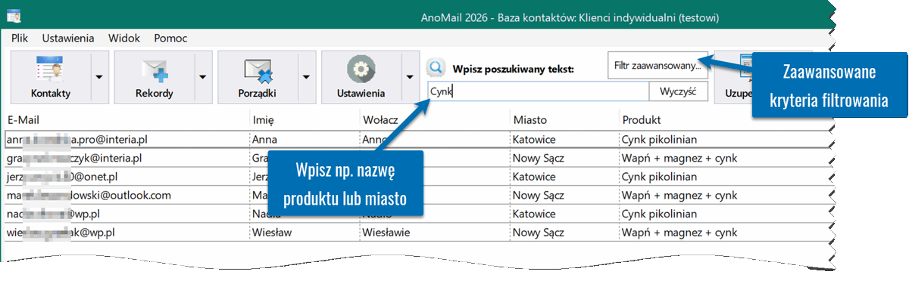The height and width of the screenshot is (287, 909).
Task: Open the Porządki toolbar button
Action: [x=258, y=77]
